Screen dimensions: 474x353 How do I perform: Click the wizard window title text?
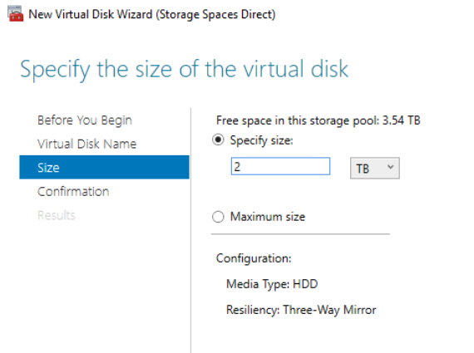(x=151, y=14)
